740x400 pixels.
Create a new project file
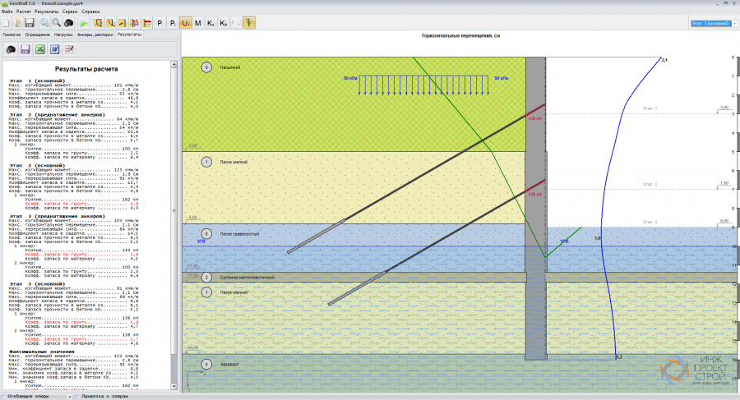pyautogui.click(x=6, y=23)
